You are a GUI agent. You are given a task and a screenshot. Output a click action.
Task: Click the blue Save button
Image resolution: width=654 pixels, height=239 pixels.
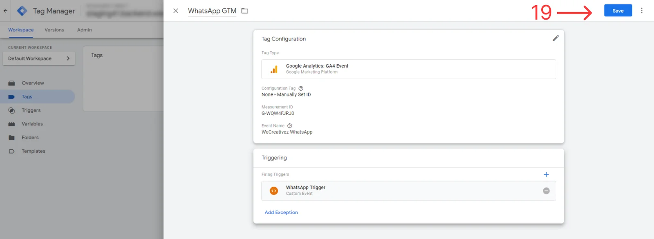click(618, 11)
